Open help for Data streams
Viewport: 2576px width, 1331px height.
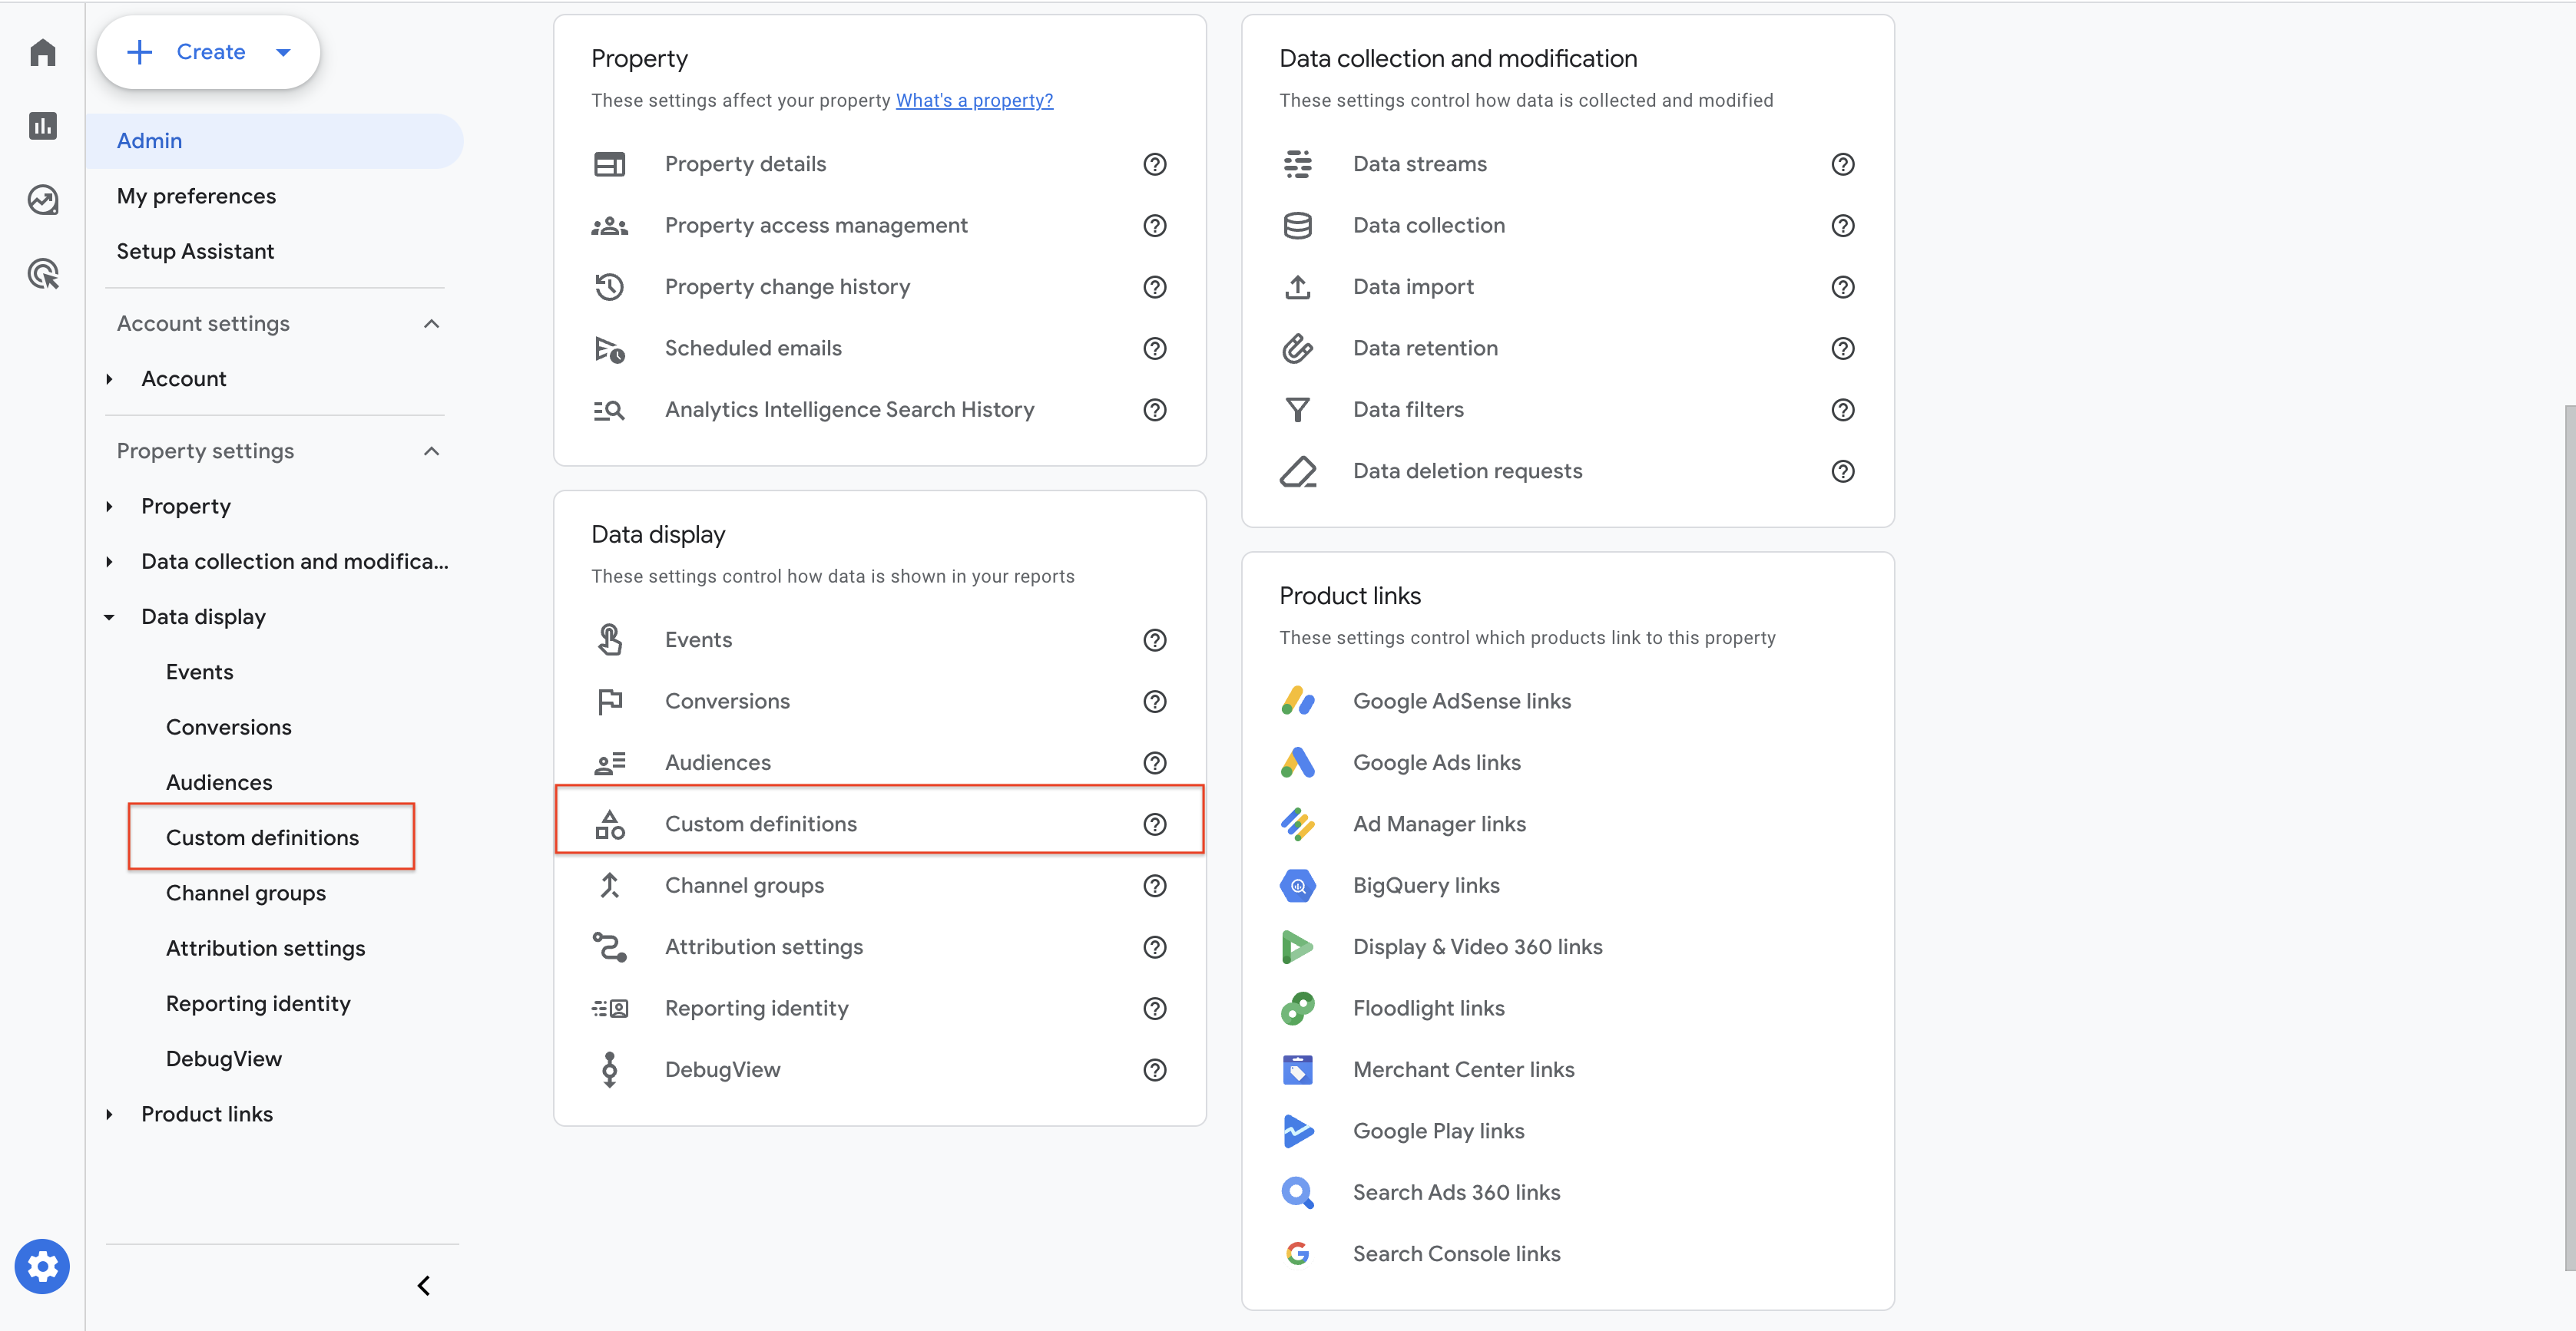[x=1842, y=163]
